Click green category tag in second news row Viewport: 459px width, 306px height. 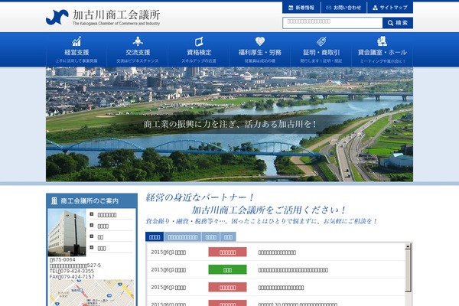[x=227, y=270]
